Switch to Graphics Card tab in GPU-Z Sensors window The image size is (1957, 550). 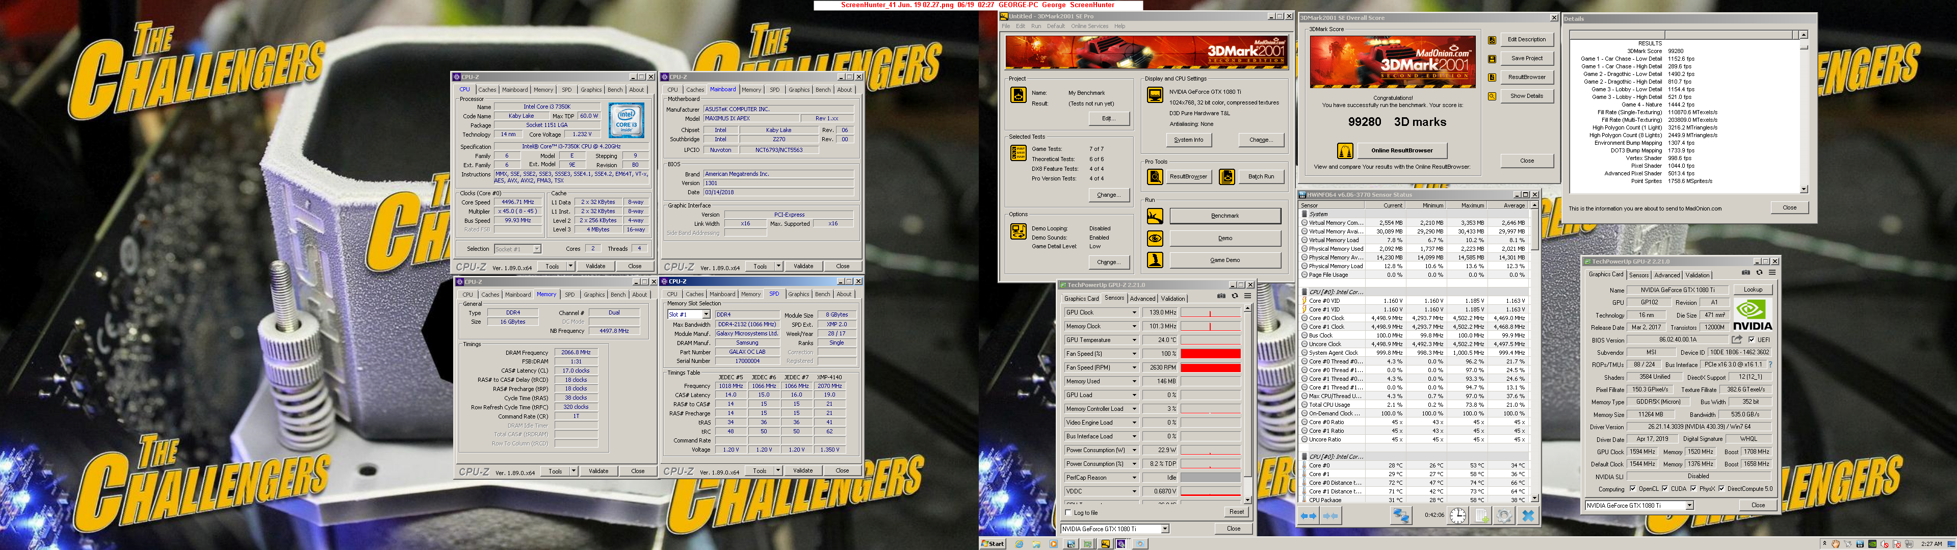(x=1081, y=299)
